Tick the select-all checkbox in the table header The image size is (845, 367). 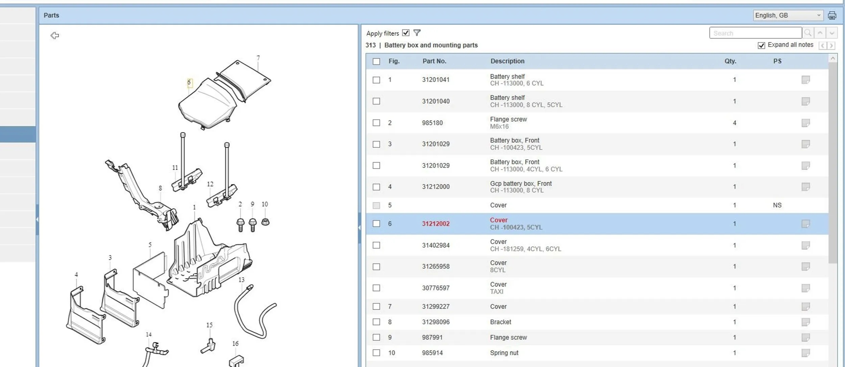[376, 61]
